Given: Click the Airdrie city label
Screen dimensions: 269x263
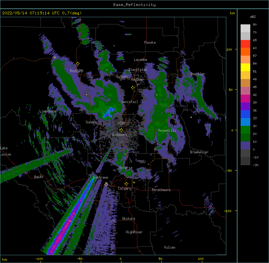Looking at the screenshot, I should [x=126, y=168].
